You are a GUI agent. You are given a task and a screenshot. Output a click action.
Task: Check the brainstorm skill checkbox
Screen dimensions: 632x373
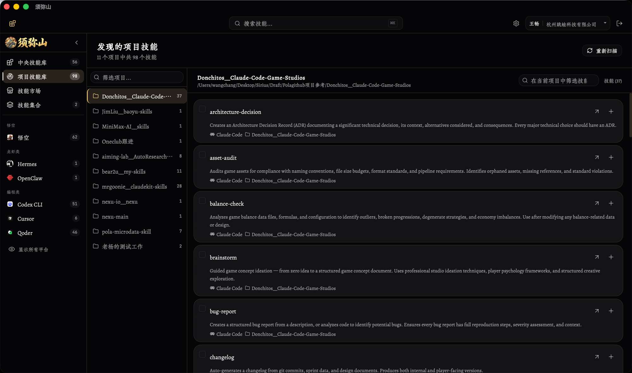click(202, 254)
